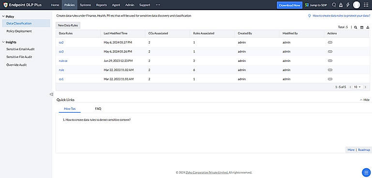Viewport: 372px width, 178px height.
Task: Open the cx3 data rule
Action: [x=61, y=51]
